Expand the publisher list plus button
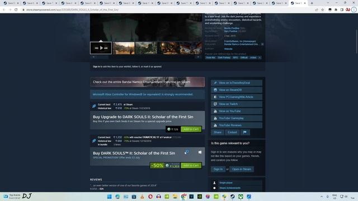Image resolution: width=358 pixels, height=201 pixels. [x=262, y=44]
